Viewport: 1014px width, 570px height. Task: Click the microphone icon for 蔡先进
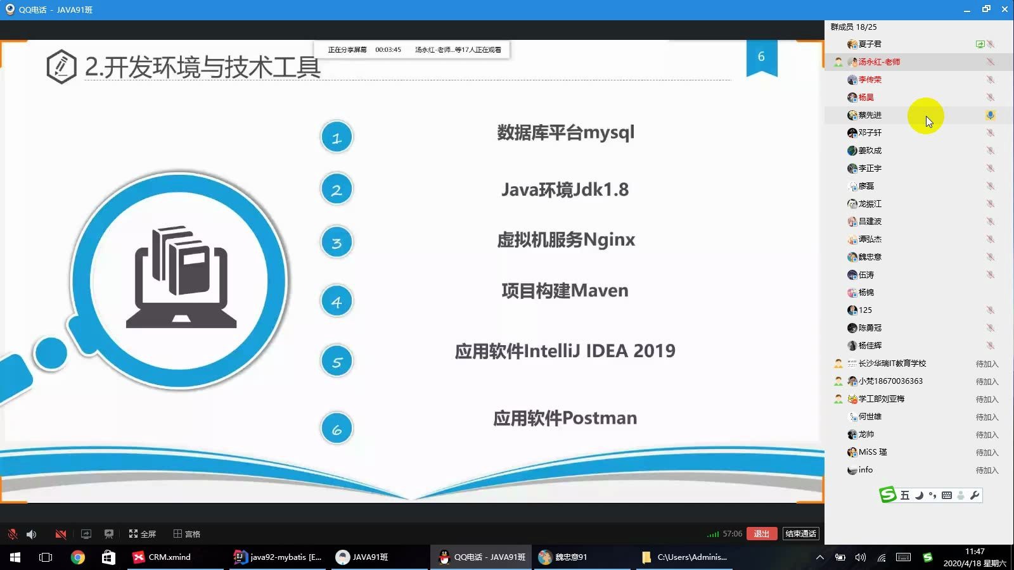(991, 115)
